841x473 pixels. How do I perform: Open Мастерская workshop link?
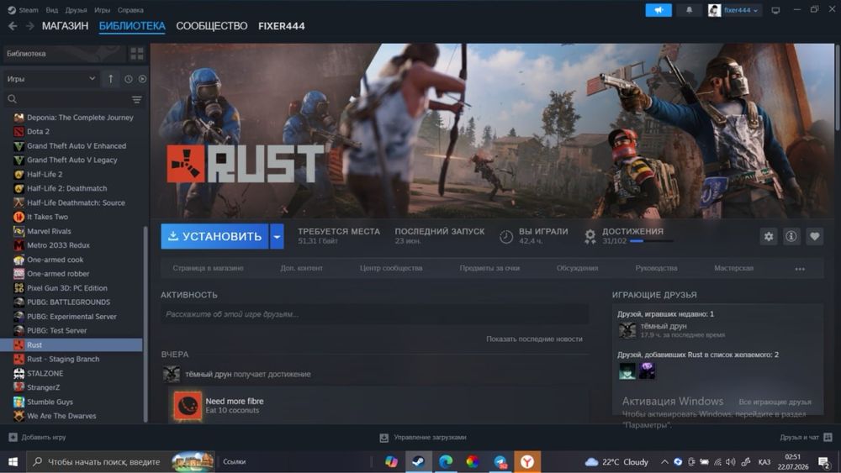click(733, 268)
